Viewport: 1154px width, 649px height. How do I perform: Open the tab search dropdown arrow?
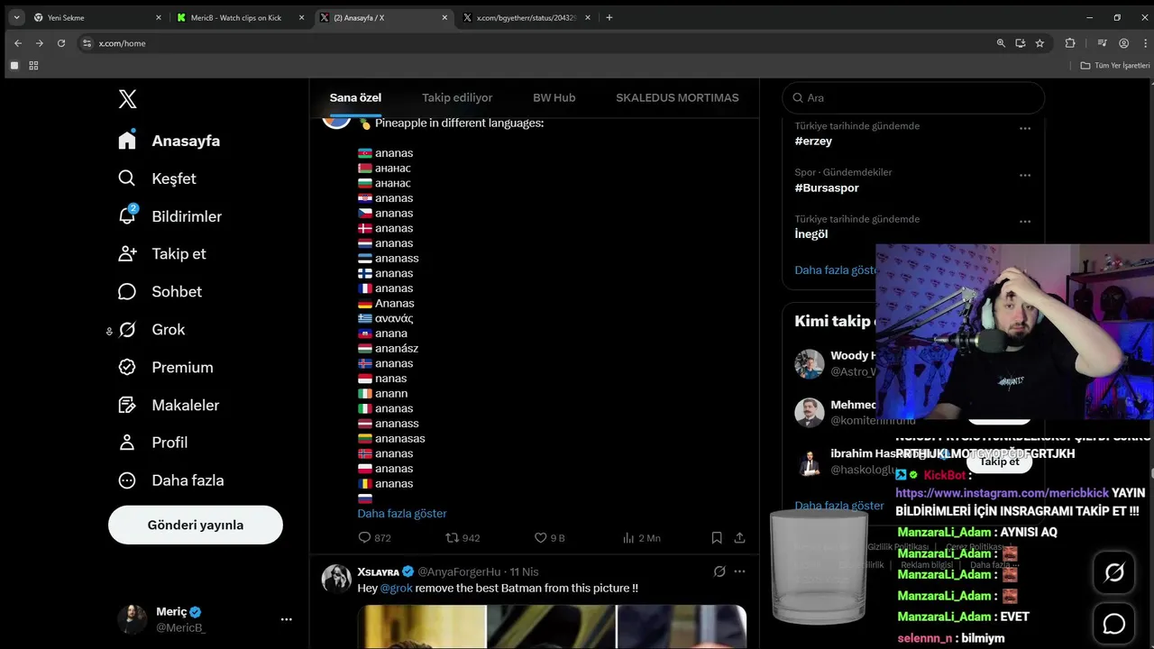(16, 17)
